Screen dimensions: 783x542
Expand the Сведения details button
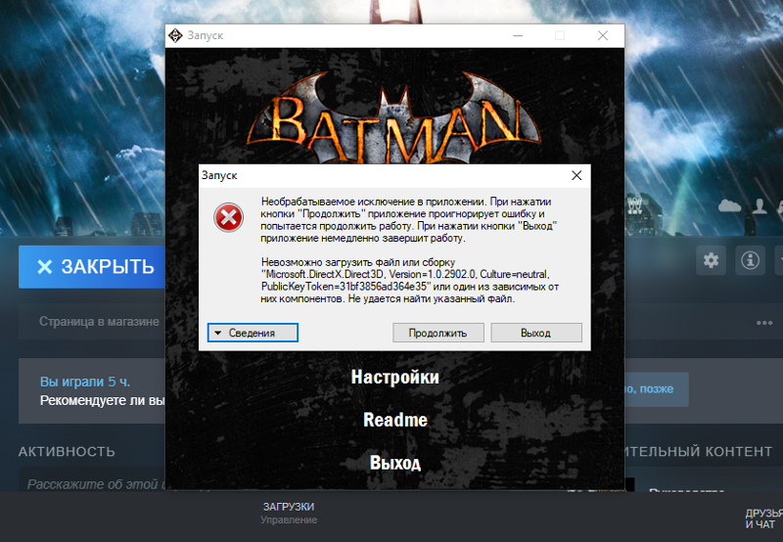[253, 333]
